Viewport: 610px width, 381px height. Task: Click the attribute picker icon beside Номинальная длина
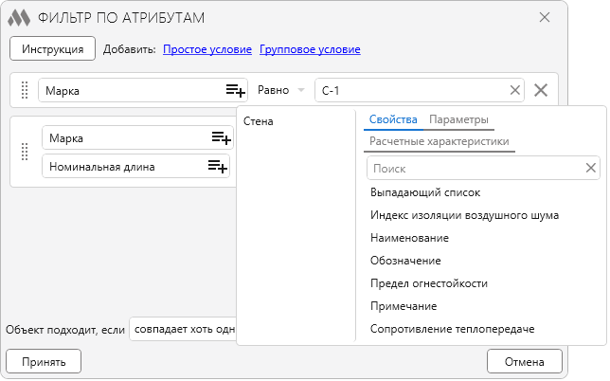click(218, 167)
